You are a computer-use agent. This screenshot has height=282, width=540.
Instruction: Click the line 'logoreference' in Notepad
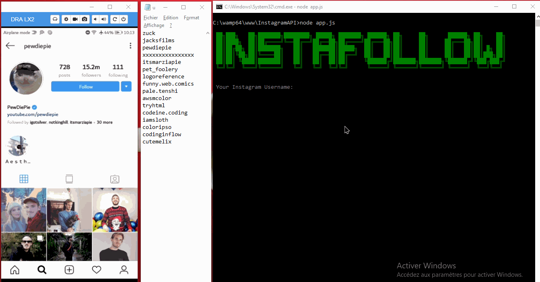point(163,77)
